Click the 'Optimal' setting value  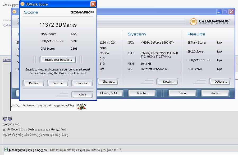coord(104,53)
